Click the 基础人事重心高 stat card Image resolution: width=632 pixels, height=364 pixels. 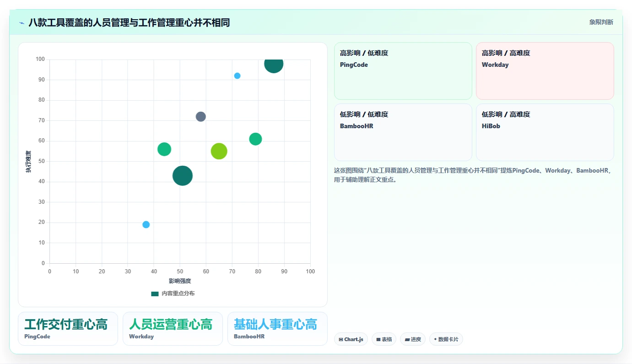pyautogui.click(x=277, y=329)
